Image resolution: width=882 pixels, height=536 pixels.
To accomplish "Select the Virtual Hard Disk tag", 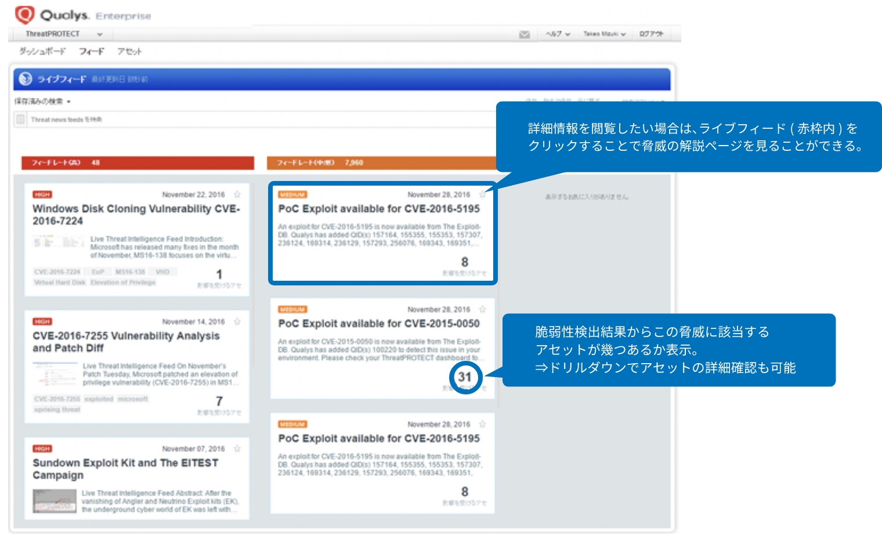I will click(x=60, y=283).
